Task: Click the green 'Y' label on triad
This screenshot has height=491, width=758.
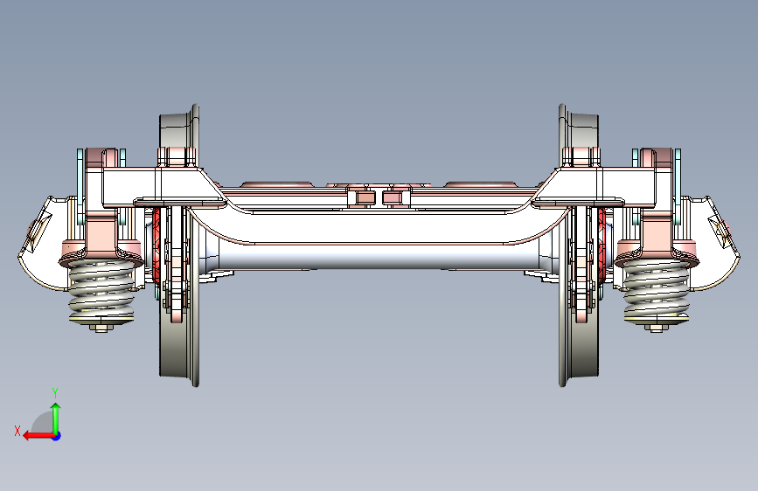Action: [55, 393]
